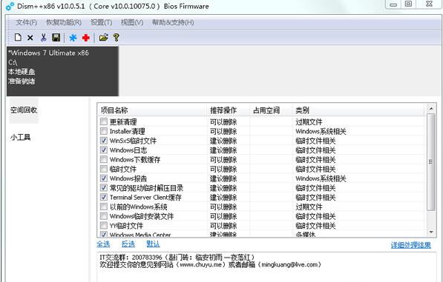Uncheck Terminal Server Client缓存 checkbox
Viewport: 443px width, 282px height.
pyautogui.click(x=104, y=197)
